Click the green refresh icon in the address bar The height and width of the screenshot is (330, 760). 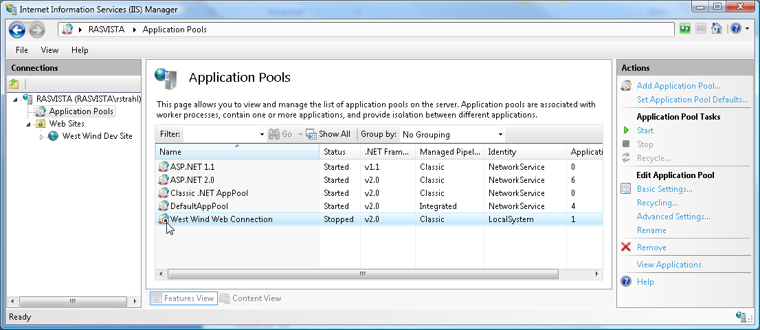[x=685, y=29]
